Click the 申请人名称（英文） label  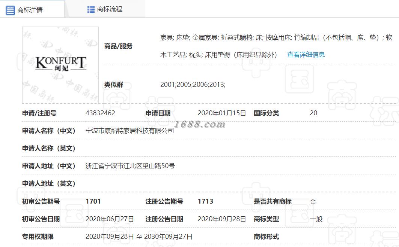pyautogui.click(x=49, y=148)
